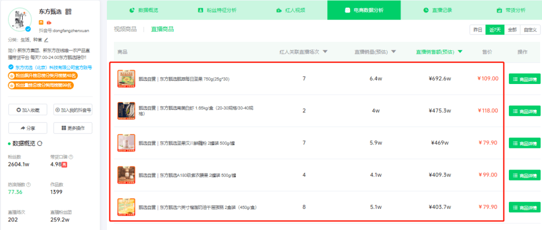Click the 直播粉丝团 value 259.2w
The image size is (542, 230).
[x=60, y=219]
